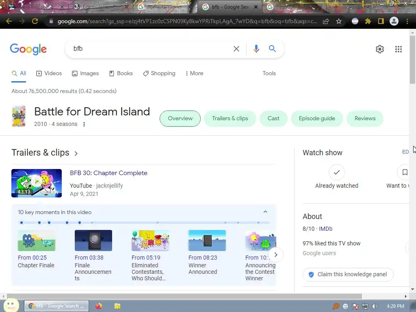The width and height of the screenshot is (416, 312).
Task: Click the address bar URL
Action: [187, 22]
